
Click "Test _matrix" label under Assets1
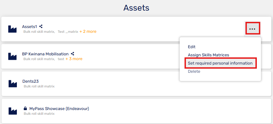click(x=68, y=32)
